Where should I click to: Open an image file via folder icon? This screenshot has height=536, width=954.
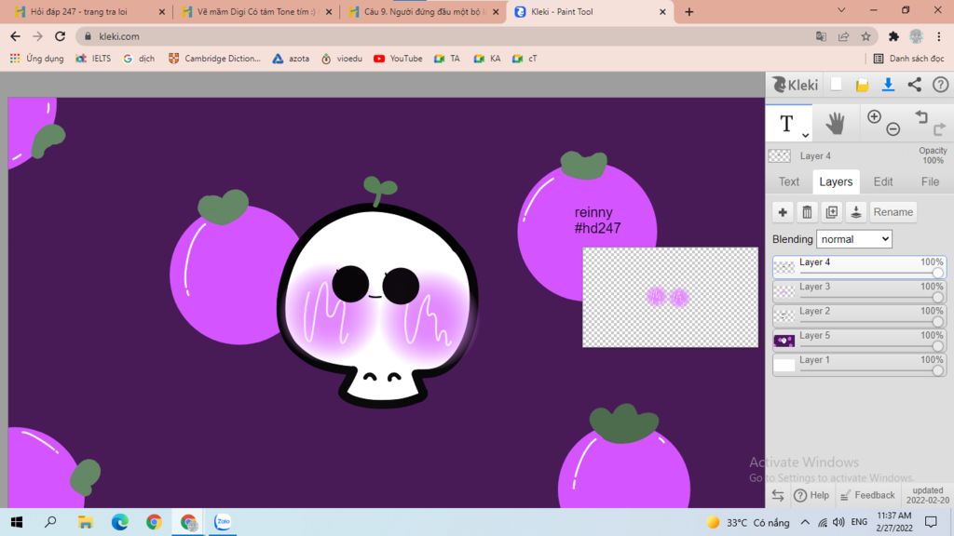(862, 85)
